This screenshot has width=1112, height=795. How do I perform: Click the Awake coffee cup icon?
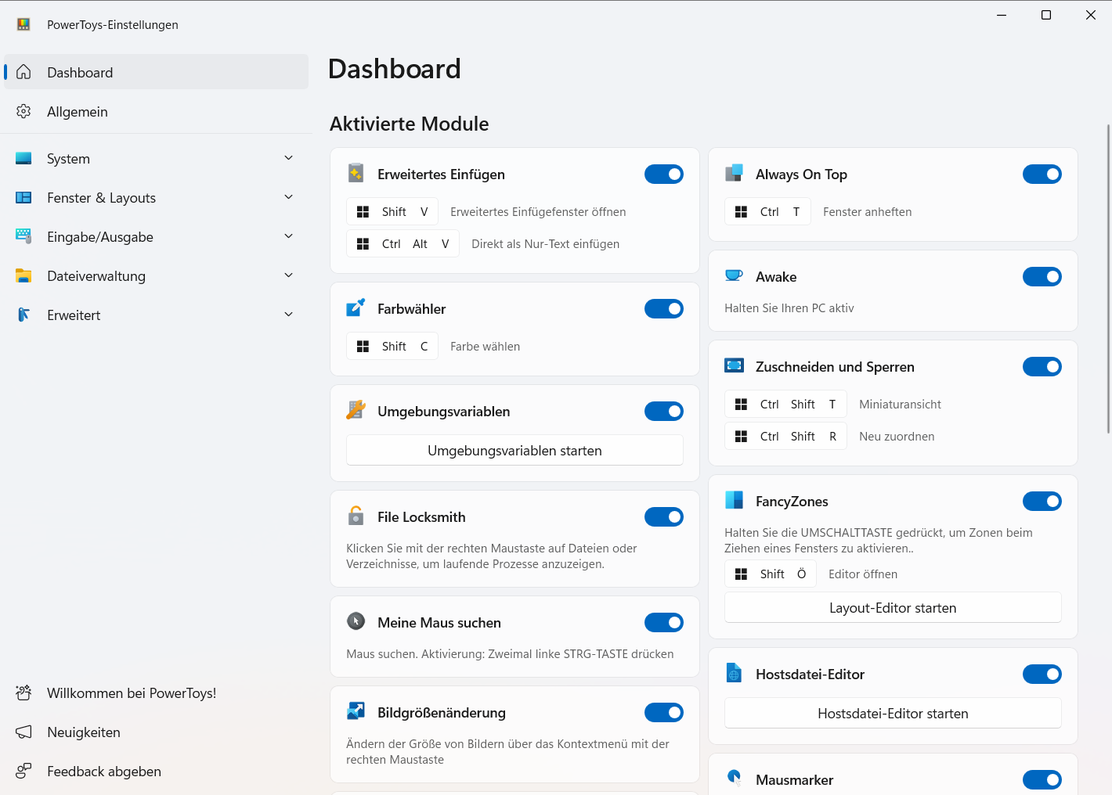click(734, 276)
